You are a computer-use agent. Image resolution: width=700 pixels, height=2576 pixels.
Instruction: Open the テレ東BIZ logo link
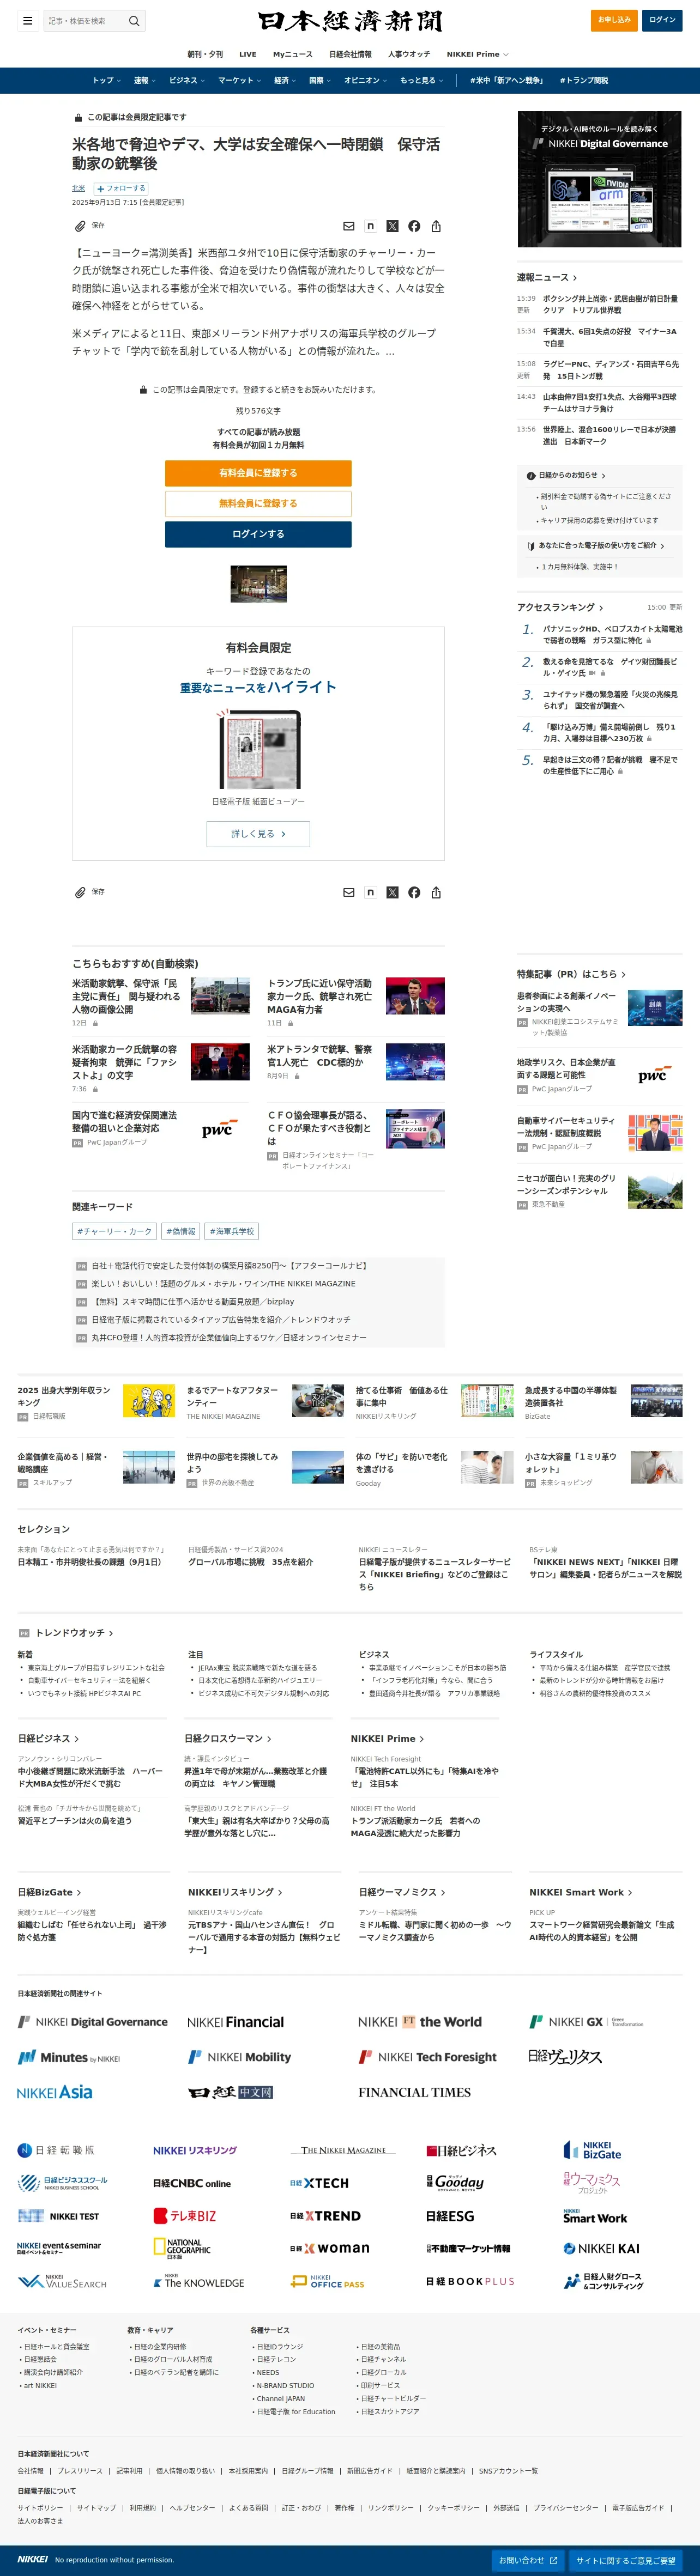point(185,2216)
